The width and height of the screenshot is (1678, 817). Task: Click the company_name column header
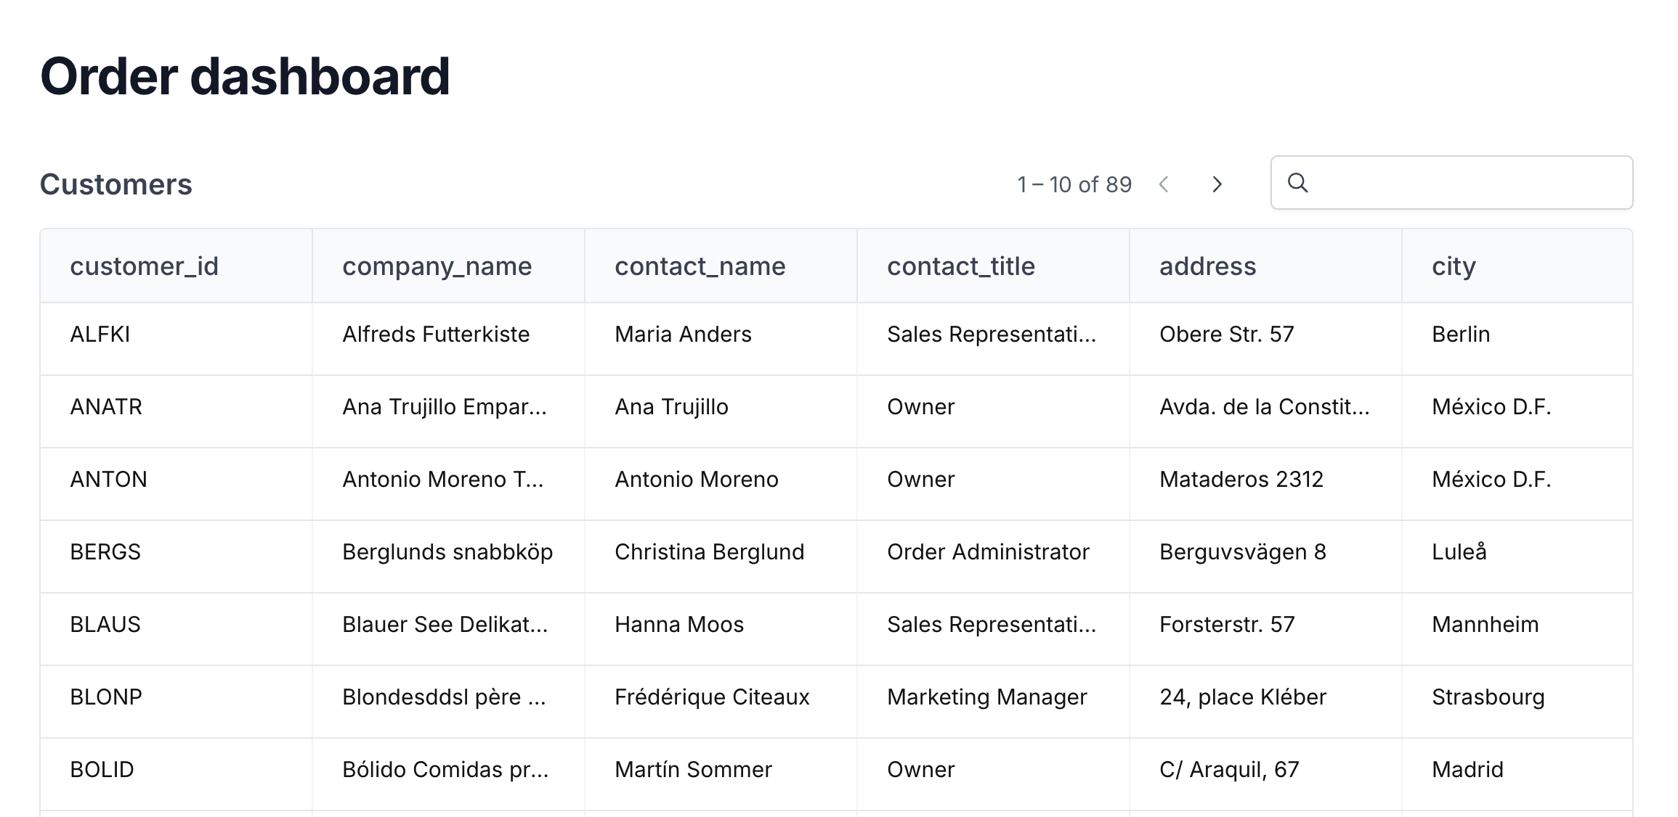pyautogui.click(x=437, y=266)
